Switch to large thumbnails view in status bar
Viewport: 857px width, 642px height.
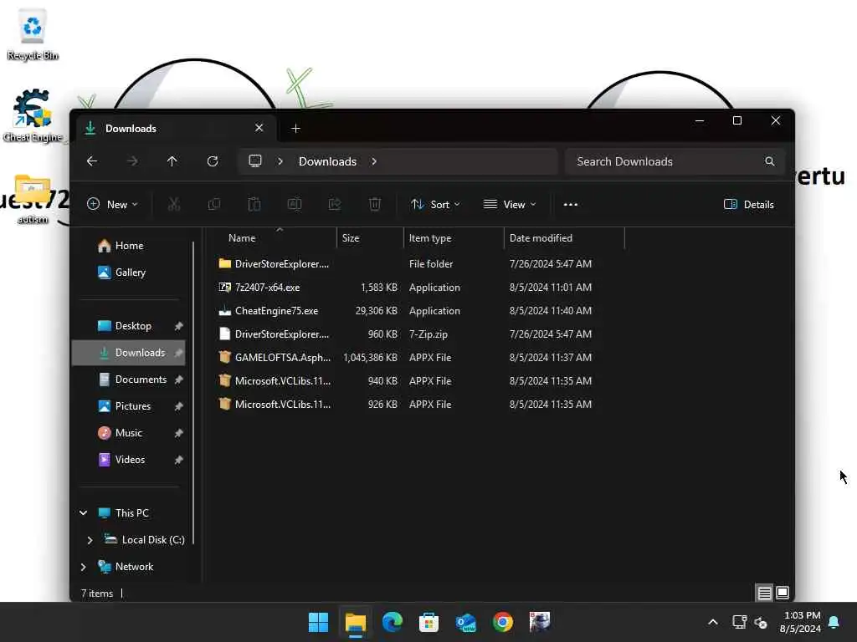[x=783, y=593]
